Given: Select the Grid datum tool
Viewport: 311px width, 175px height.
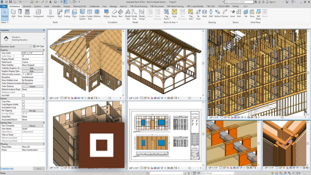Looking at the screenshot, I should (239, 13).
